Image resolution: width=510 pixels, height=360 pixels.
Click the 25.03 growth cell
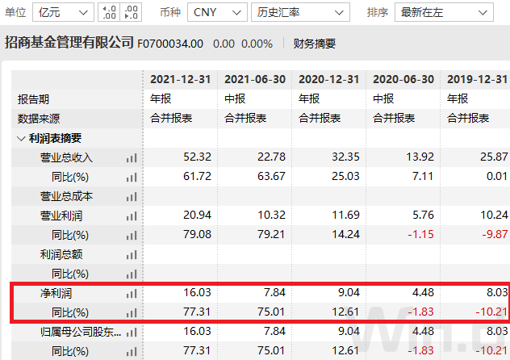tap(345, 177)
